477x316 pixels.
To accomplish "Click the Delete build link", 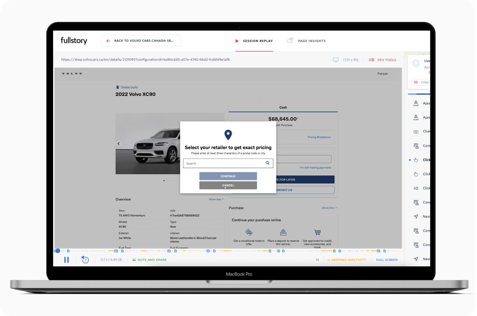I will (x=127, y=88).
